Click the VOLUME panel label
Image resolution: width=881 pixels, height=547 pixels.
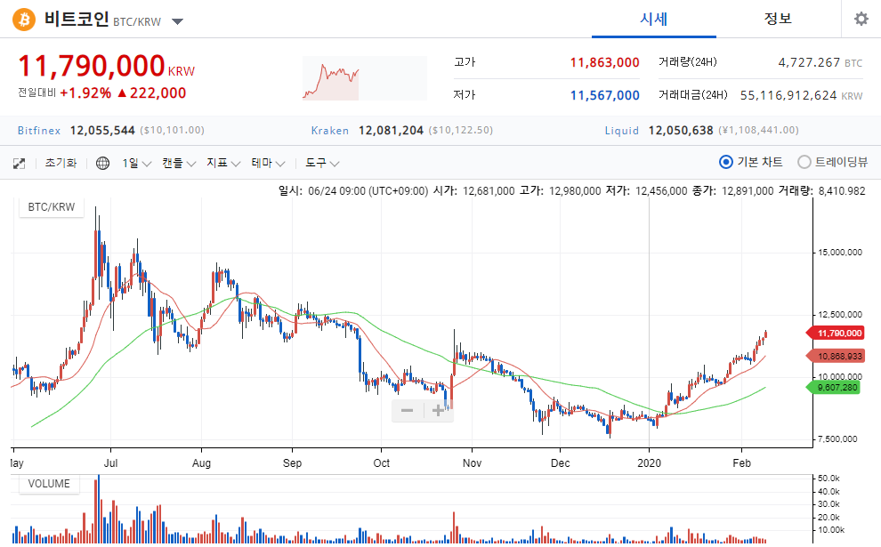point(49,484)
